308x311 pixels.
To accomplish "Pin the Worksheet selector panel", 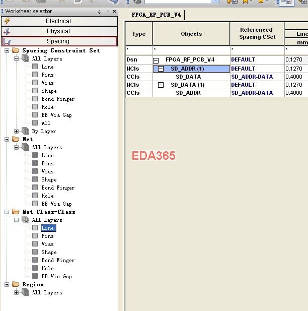I will 100,12.
